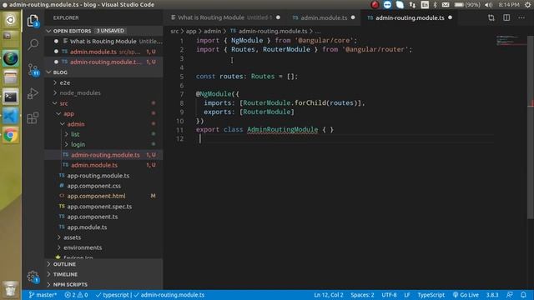Viewport: 534px width, 300px height.
Task: Open the Search view in activity bar
Action: (x=33, y=44)
